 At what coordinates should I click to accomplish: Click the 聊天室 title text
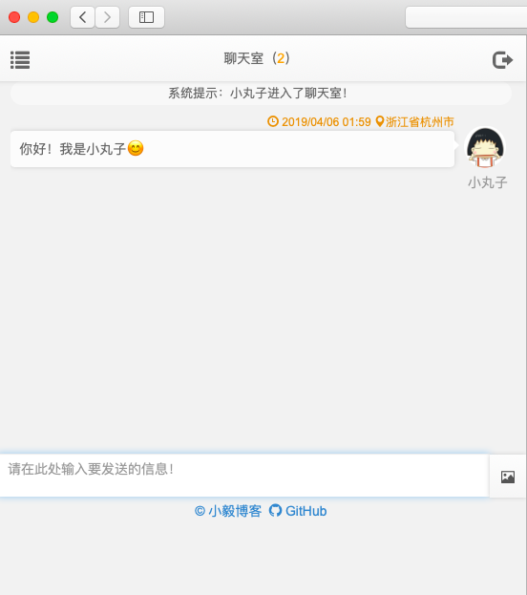[243, 58]
